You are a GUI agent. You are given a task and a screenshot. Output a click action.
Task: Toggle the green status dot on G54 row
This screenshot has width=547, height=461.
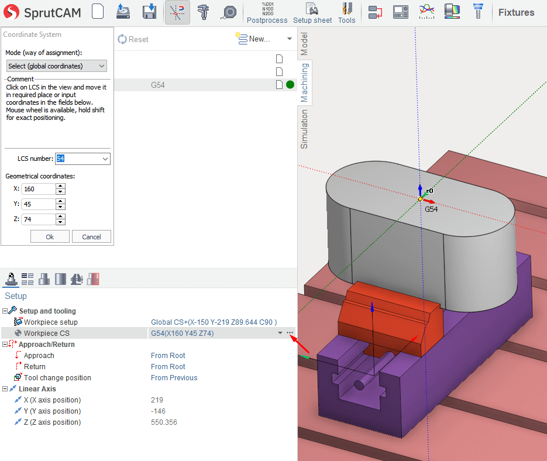[x=290, y=85]
